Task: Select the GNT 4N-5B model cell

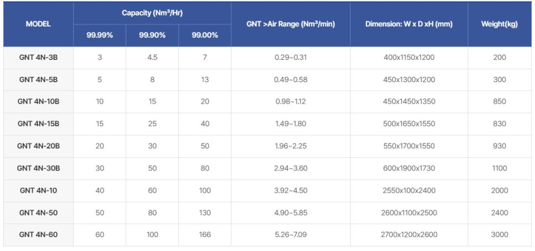Action: click(38, 80)
